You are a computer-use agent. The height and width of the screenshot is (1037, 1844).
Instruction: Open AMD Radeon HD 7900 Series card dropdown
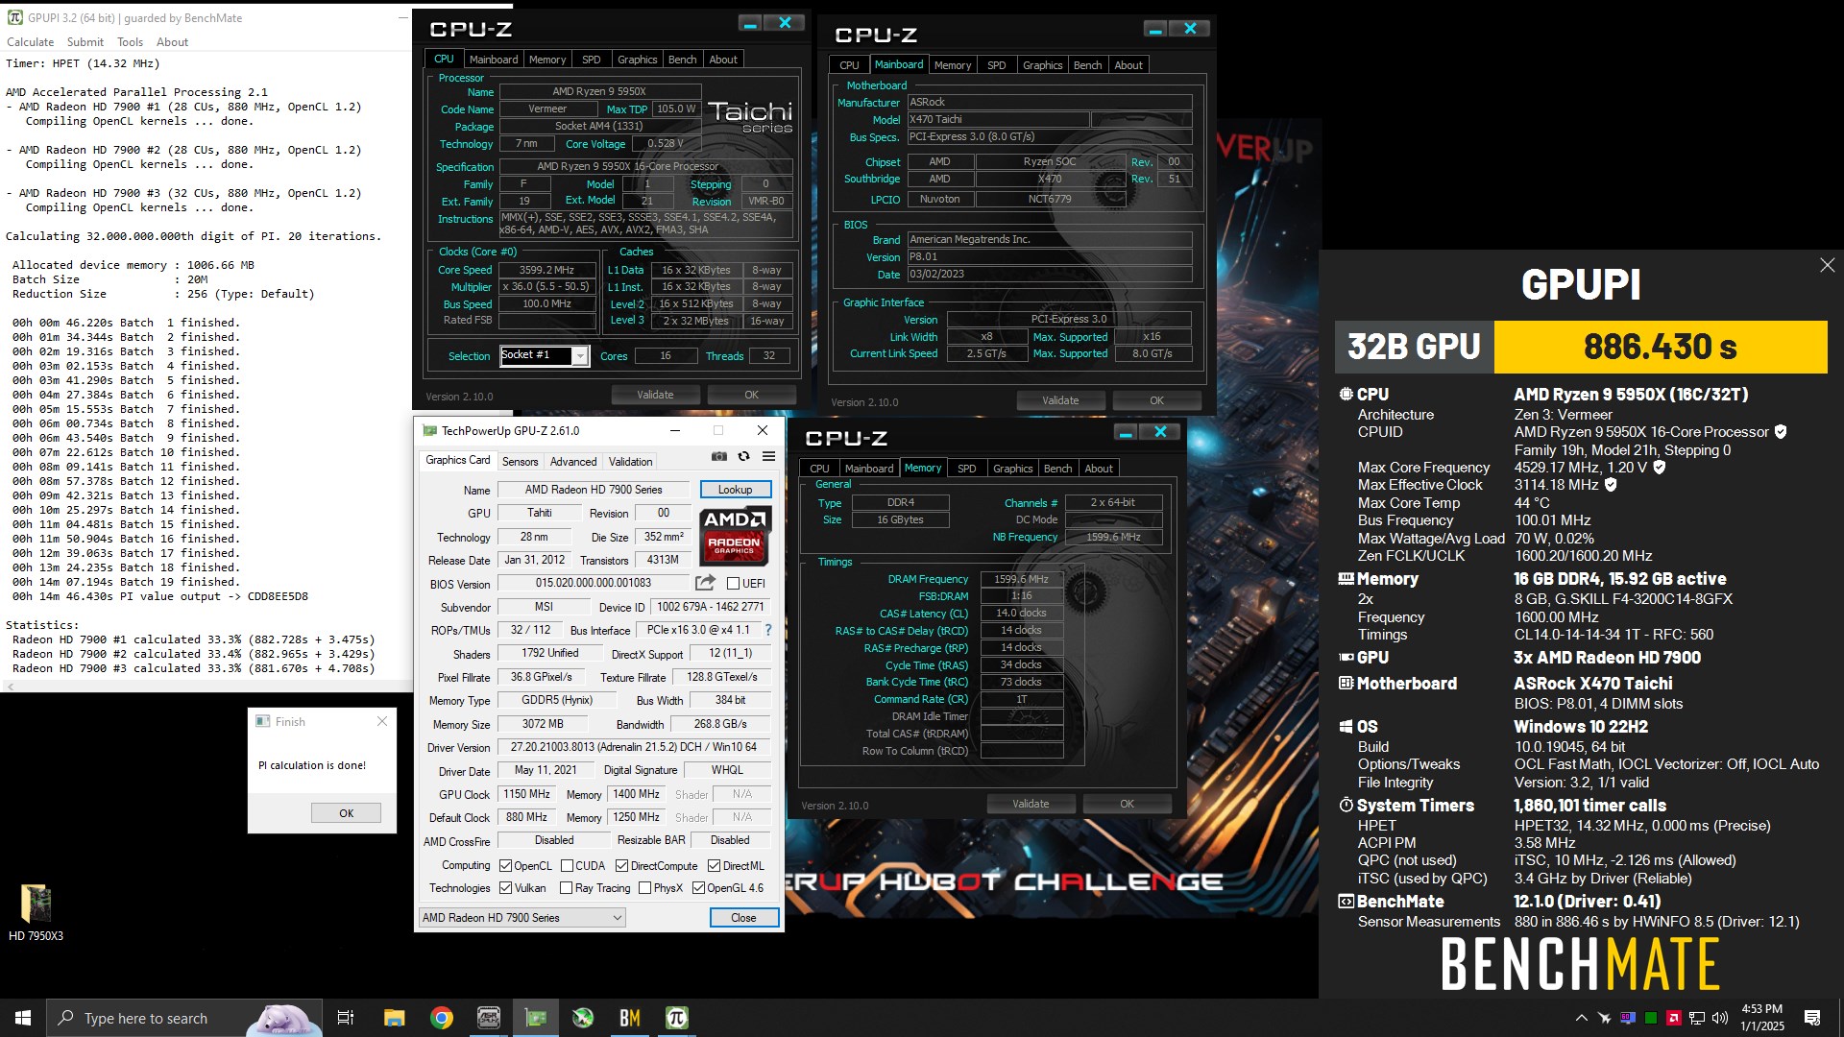tap(522, 918)
